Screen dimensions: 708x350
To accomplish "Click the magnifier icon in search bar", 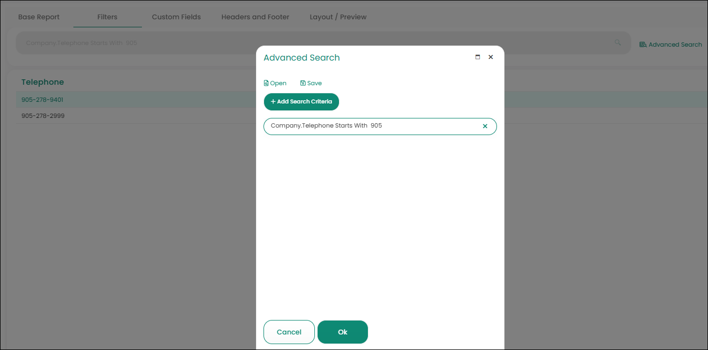I will click(x=618, y=43).
